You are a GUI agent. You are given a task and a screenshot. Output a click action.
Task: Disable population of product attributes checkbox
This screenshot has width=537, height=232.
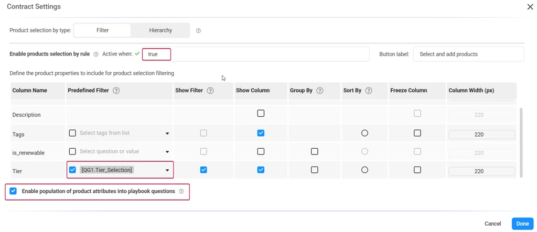[13, 191]
